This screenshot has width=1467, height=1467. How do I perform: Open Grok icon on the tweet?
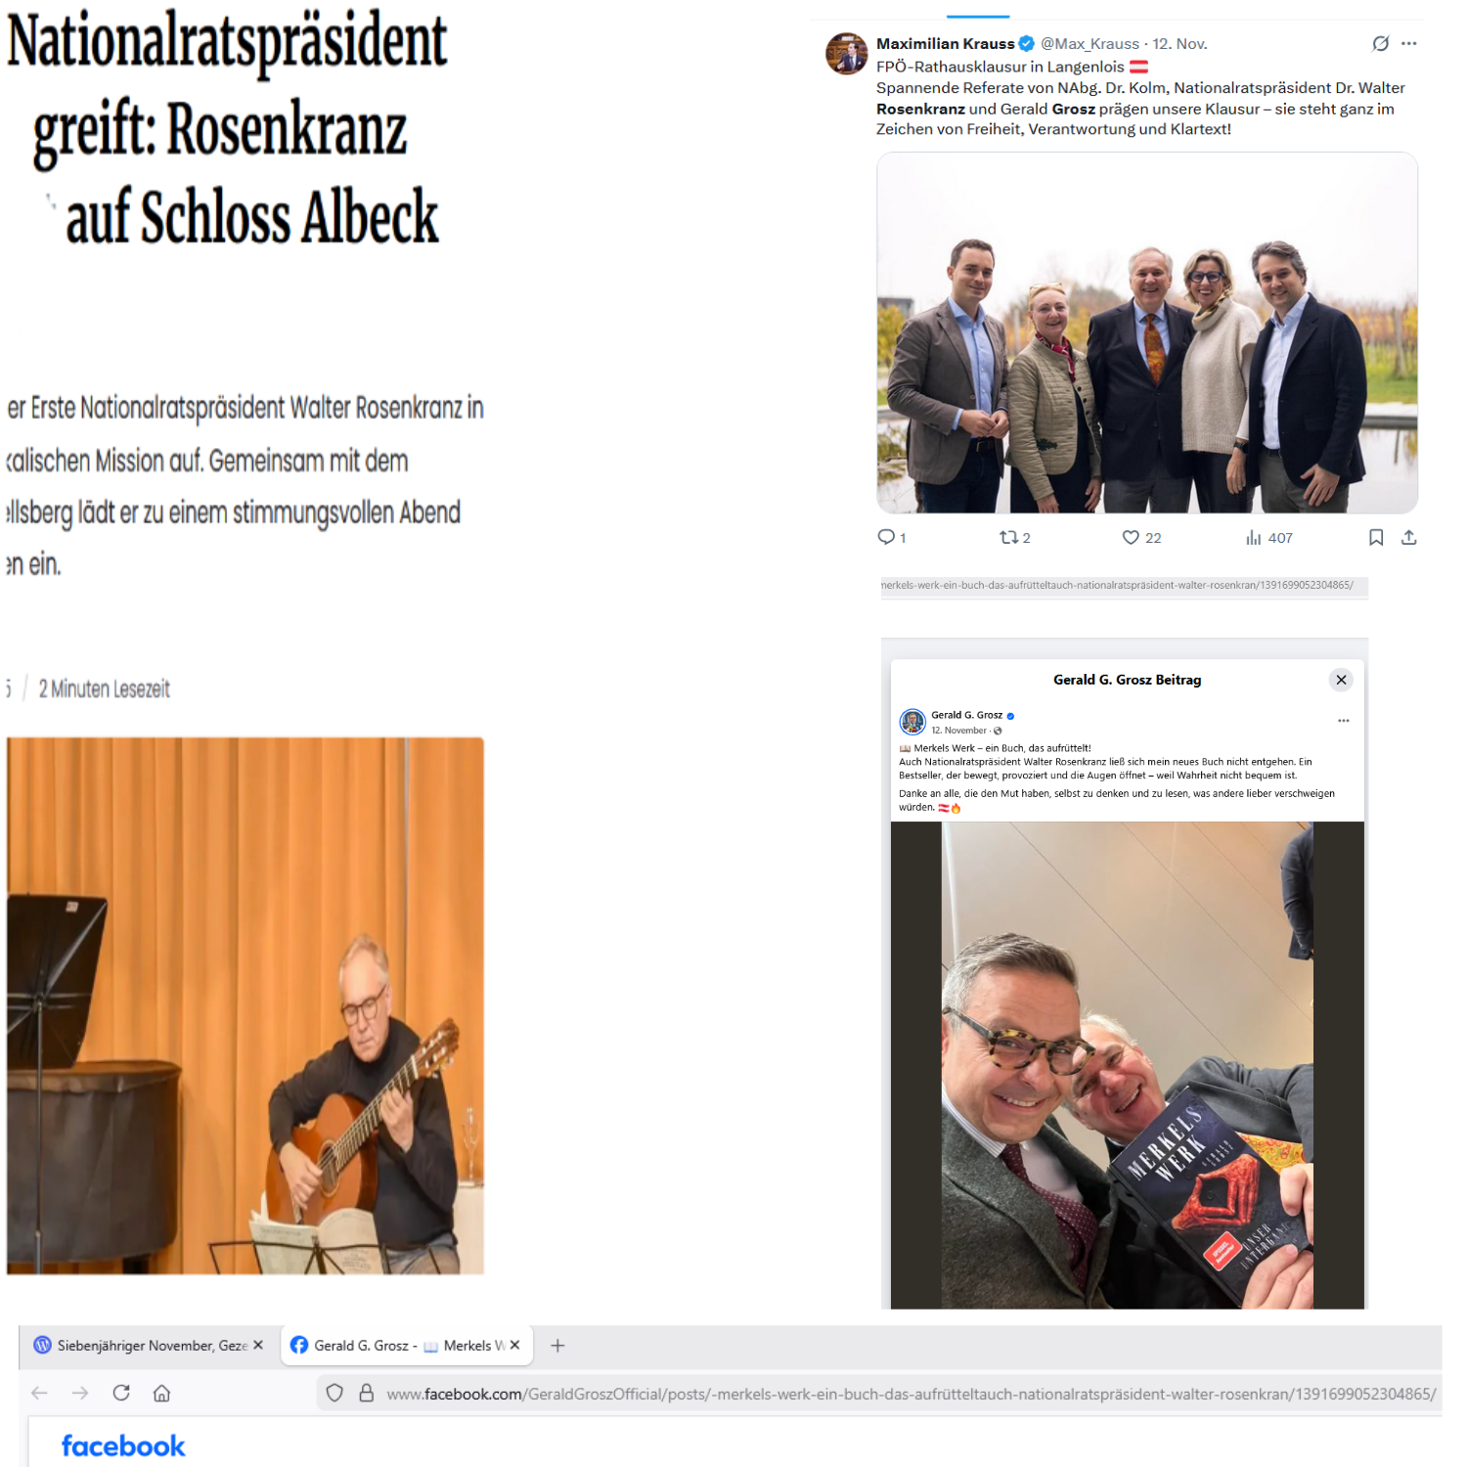(x=1380, y=43)
